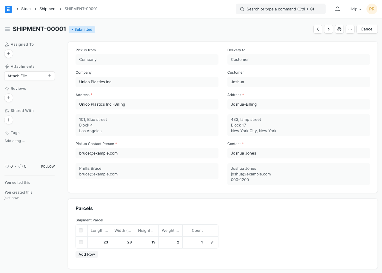Edit the shipment parcel row pencil icon
382x273 pixels.
(212, 243)
